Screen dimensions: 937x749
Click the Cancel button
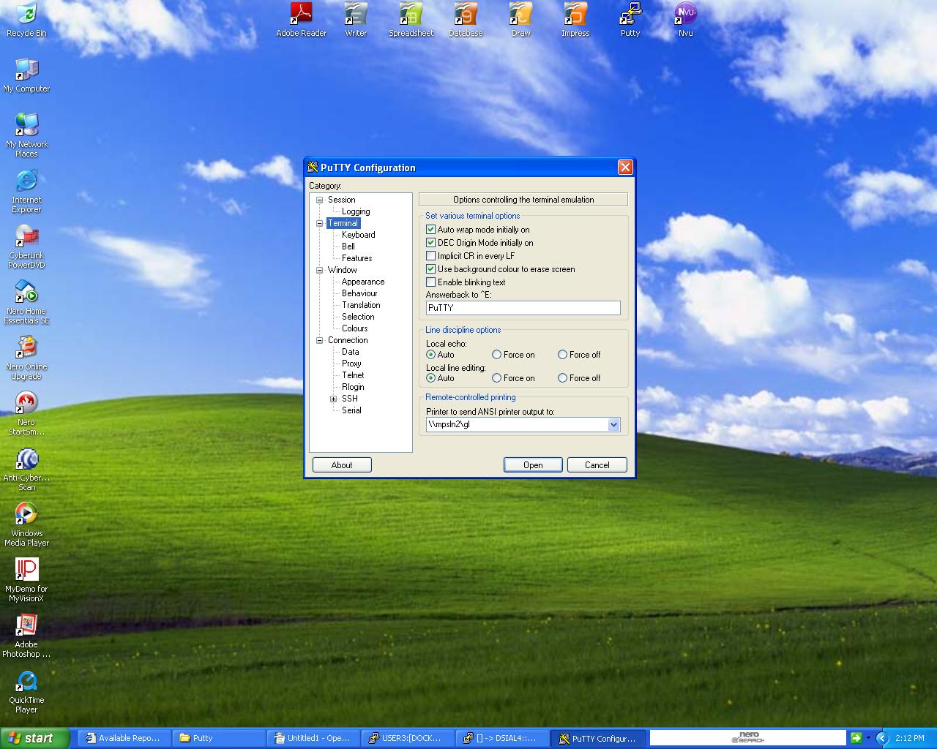click(x=597, y=465)
